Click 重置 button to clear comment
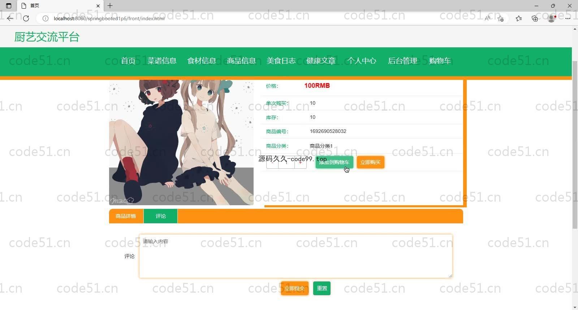The height and width of the screenshot is (310, 578). coord(322,288)
